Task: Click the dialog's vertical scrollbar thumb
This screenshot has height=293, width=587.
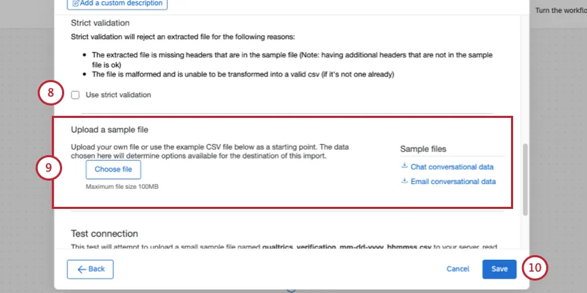Action: coord(526,178)
